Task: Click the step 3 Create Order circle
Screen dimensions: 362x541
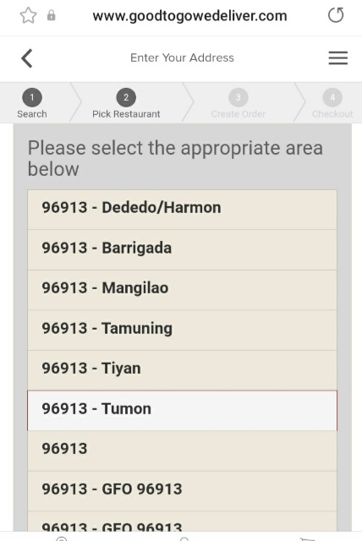Action: [x=239, y=98]
